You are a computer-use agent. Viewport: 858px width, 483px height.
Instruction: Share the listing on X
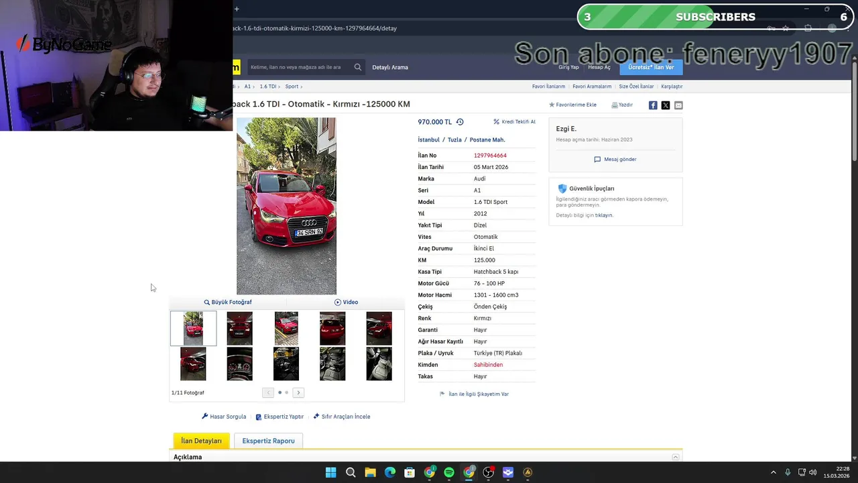point(666,105)
